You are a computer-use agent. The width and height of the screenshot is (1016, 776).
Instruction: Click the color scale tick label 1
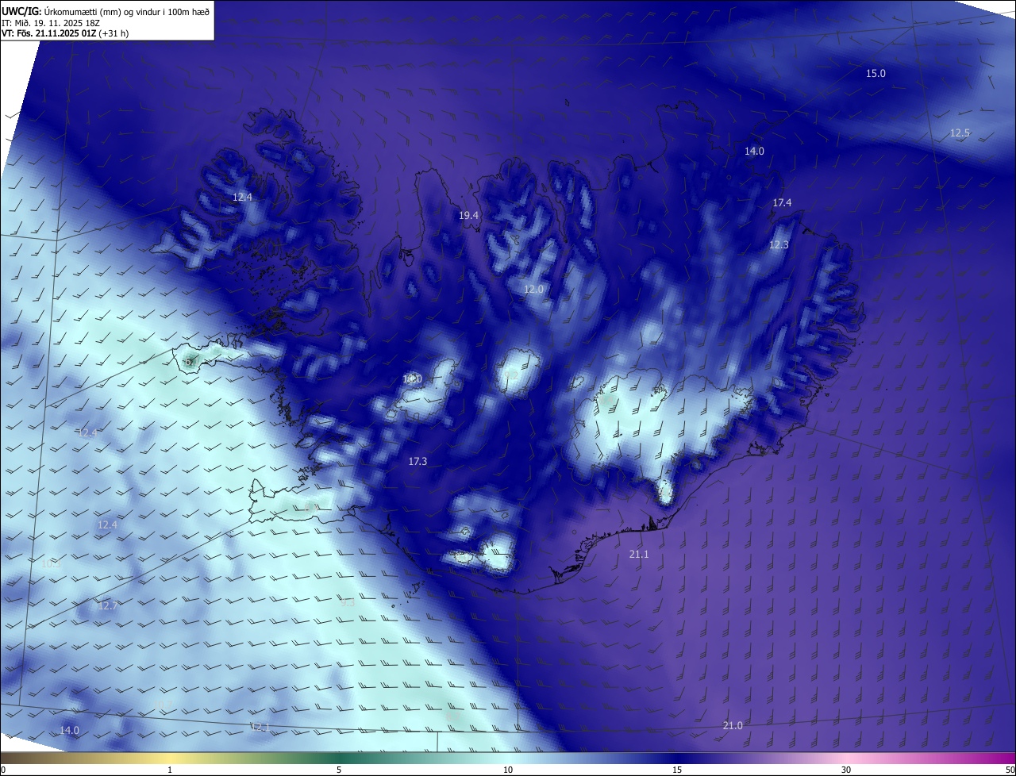coord(170,770)
